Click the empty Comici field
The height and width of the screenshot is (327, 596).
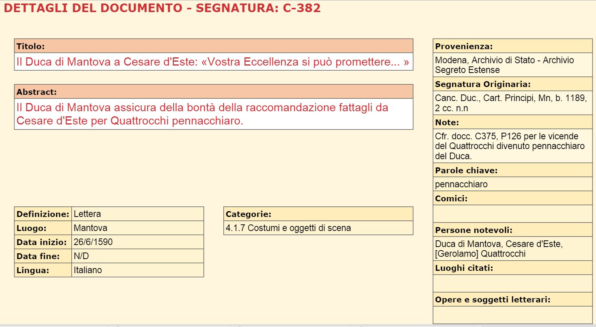(512, 214)
